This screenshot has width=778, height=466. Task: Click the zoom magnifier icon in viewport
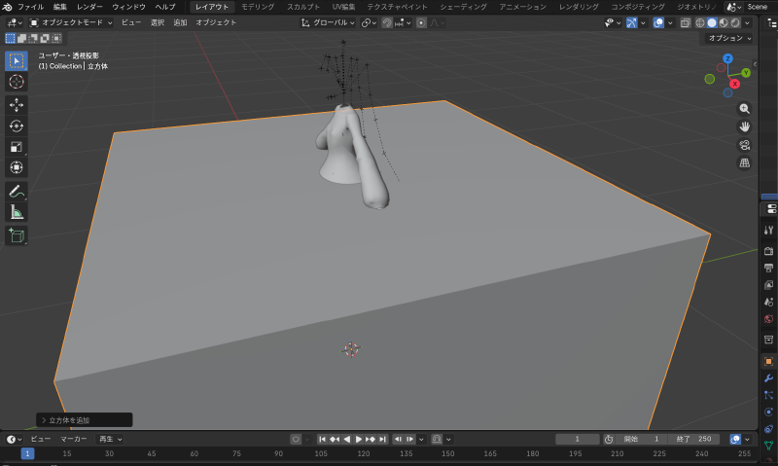(745, 109)
